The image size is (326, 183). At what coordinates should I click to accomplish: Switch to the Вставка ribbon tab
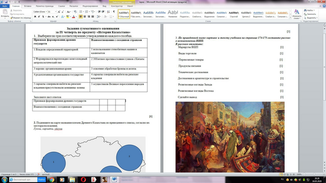pyautogui.click(x=28, y=6)
